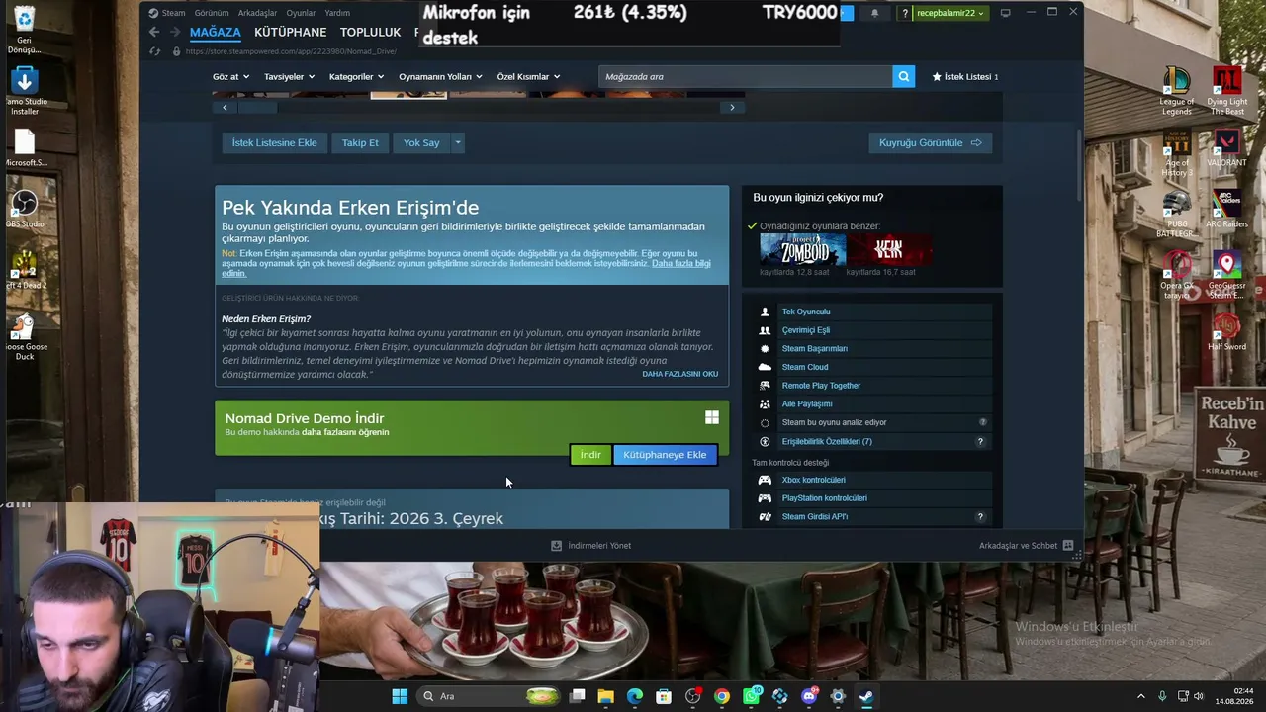1266x712 pixels.
Task: Click the Steam Başarımları achievements icon
Action: 765,348
